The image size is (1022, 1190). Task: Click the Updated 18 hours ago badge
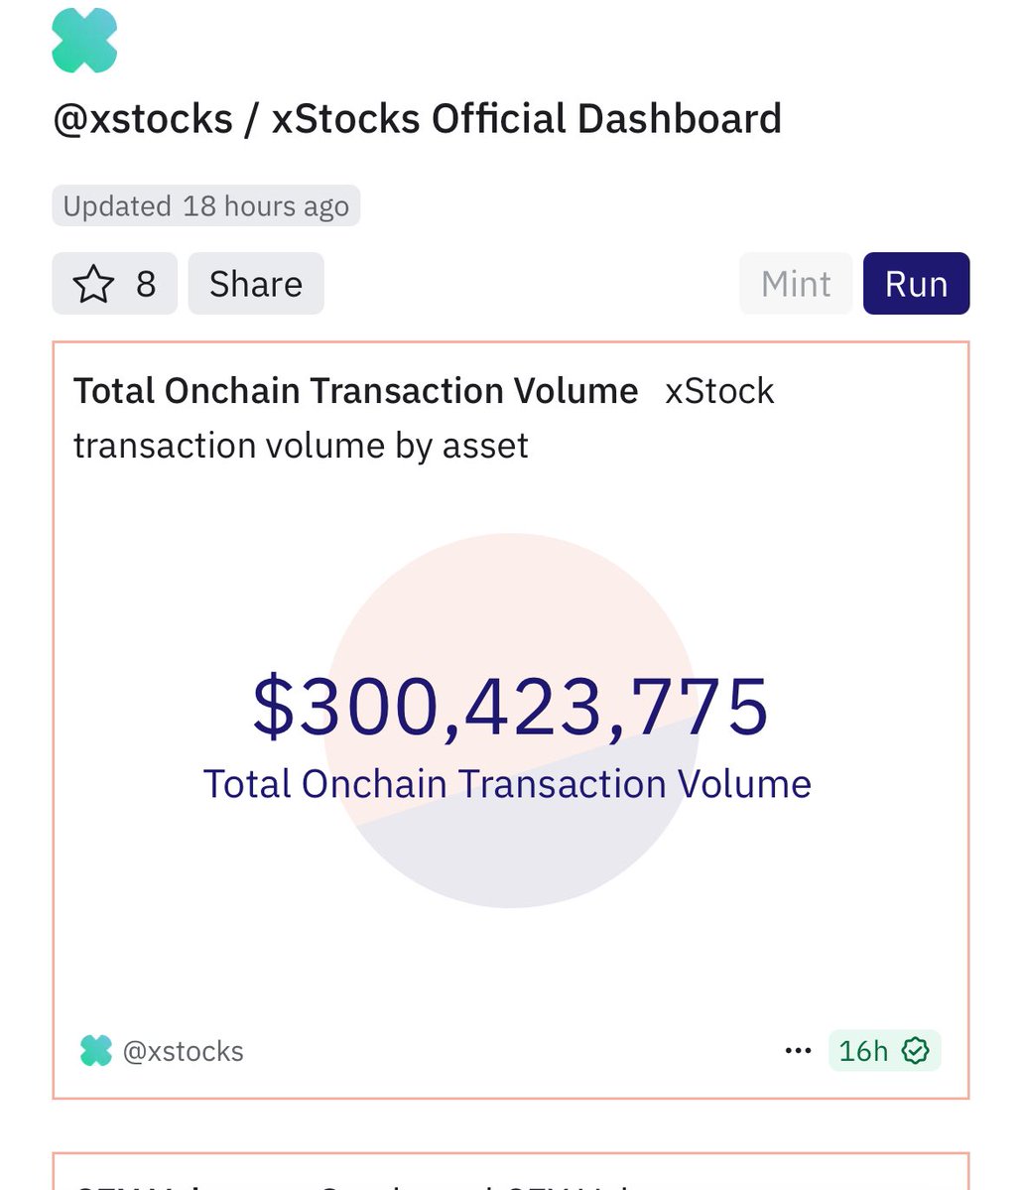(205, 206)
